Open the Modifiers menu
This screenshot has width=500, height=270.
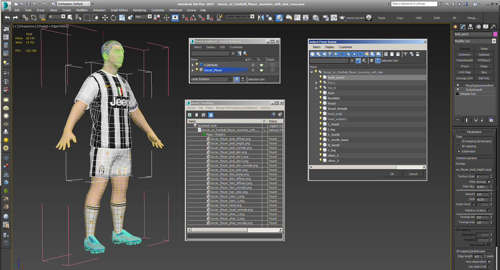pyautogui.click(x=82, y=10)
